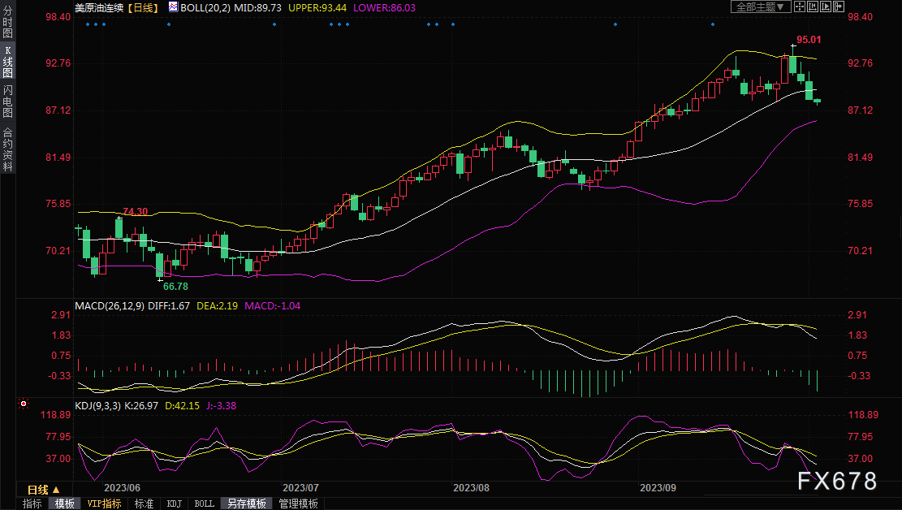Click the LOWER:86.03 value
The image size is (902, 510).
tap(384, 7)
